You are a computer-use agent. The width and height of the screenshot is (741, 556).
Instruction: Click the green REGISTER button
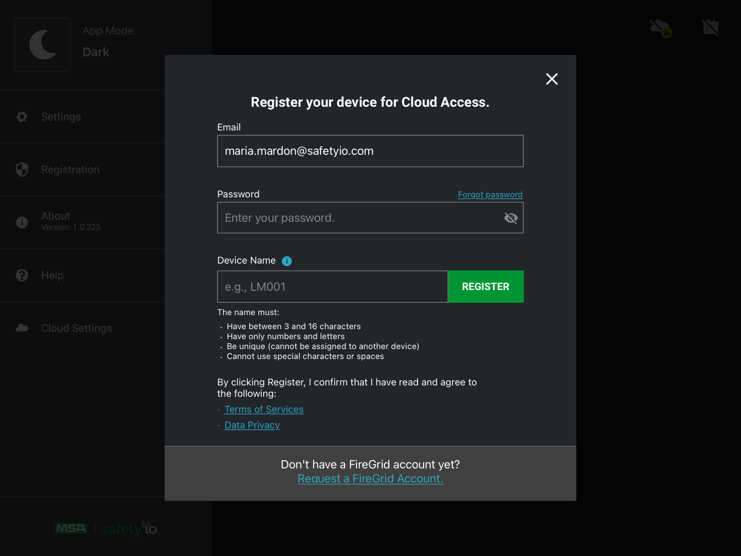486,287
